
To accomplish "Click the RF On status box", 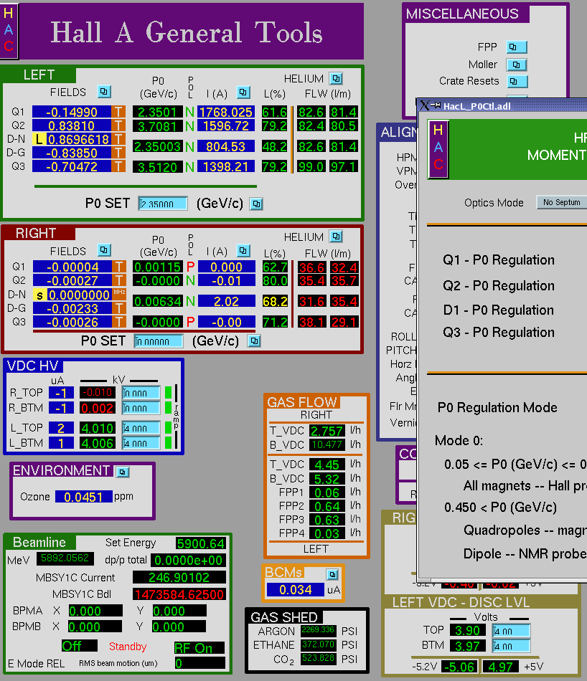I will click(199, 648).
